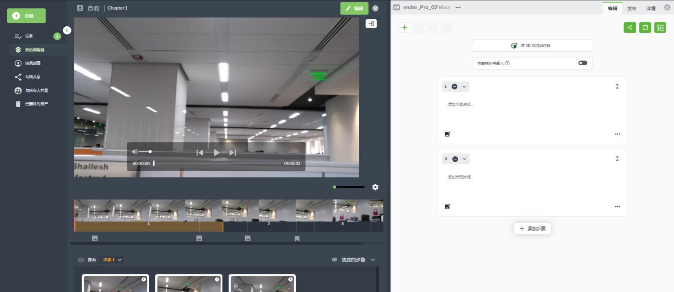
Task: Switch to the 发布 tab
Action: [631, 8]
